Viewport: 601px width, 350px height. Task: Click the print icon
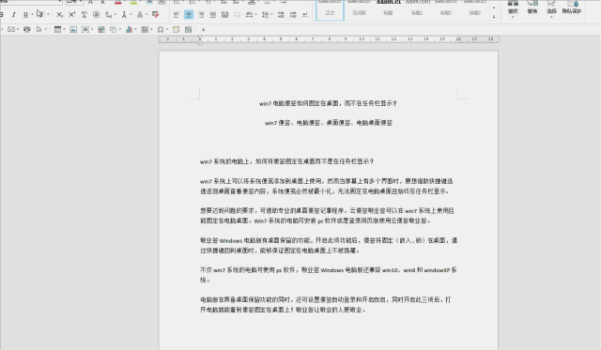27,29
